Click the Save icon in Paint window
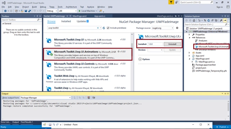Image resolution: width=231 pixels, height=129 pixels. pos(50,125)
